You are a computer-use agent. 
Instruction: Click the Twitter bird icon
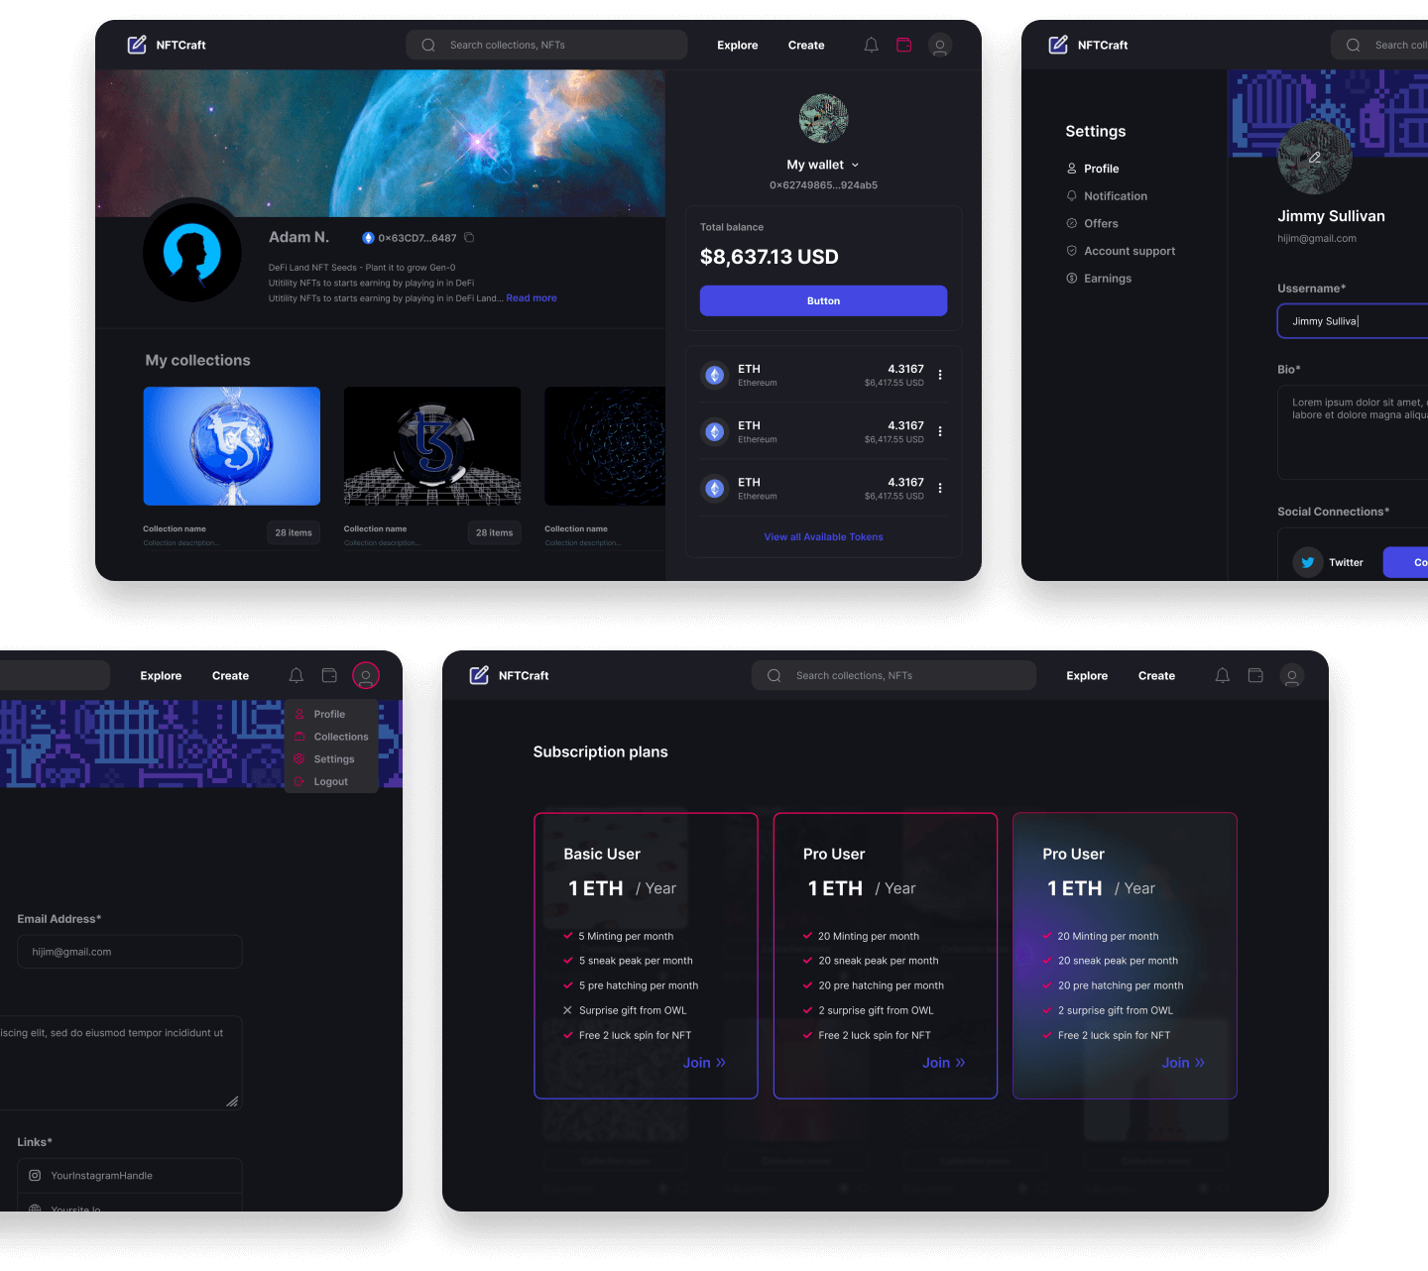[x=1308, y=562]
